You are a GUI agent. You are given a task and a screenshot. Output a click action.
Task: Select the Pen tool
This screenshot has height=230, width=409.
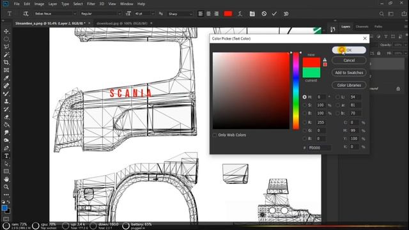[x=6, y=148]
